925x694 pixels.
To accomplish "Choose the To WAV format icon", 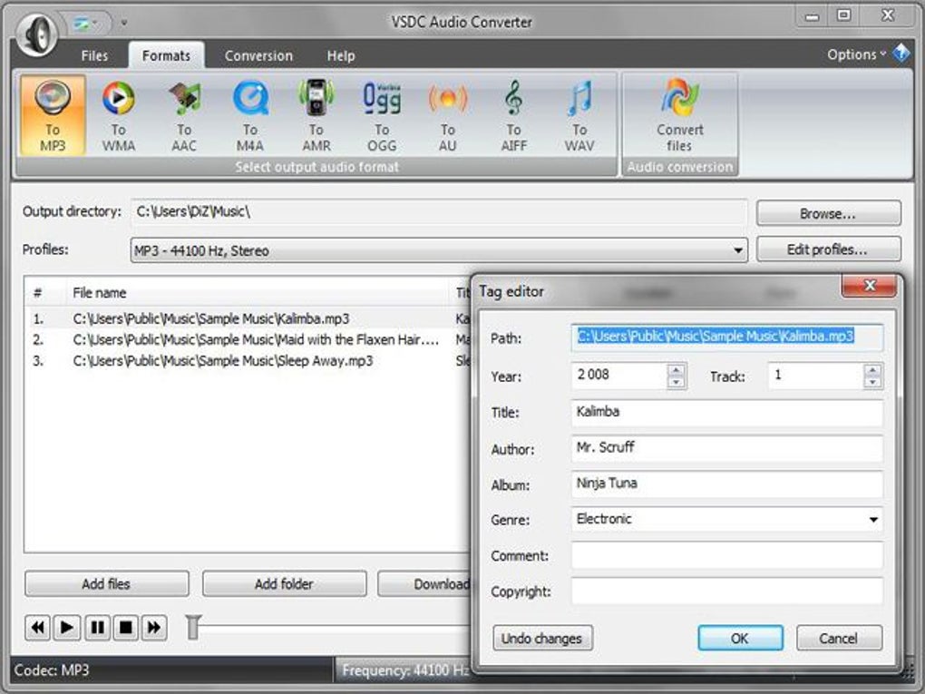I will click(579, 116).
